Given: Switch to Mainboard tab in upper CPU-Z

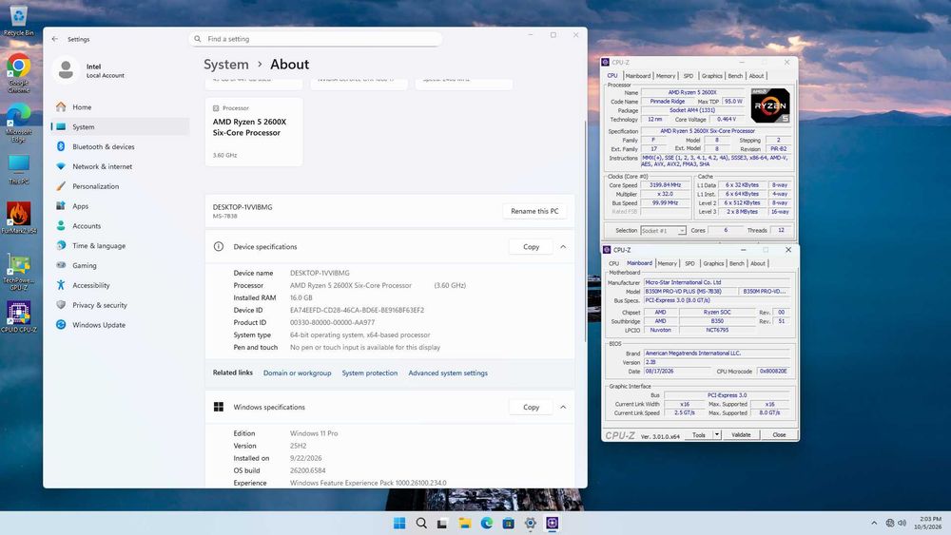Looking at the screenshot, I should tap(637, 76).
